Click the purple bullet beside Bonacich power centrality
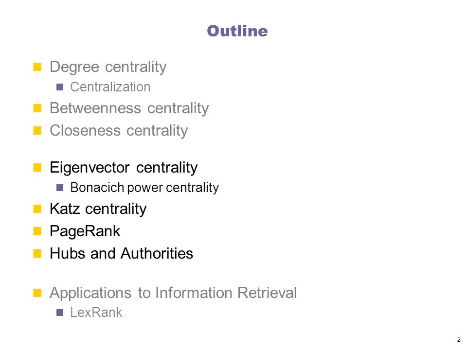This screenshot has height=350, width=467. 60,188
